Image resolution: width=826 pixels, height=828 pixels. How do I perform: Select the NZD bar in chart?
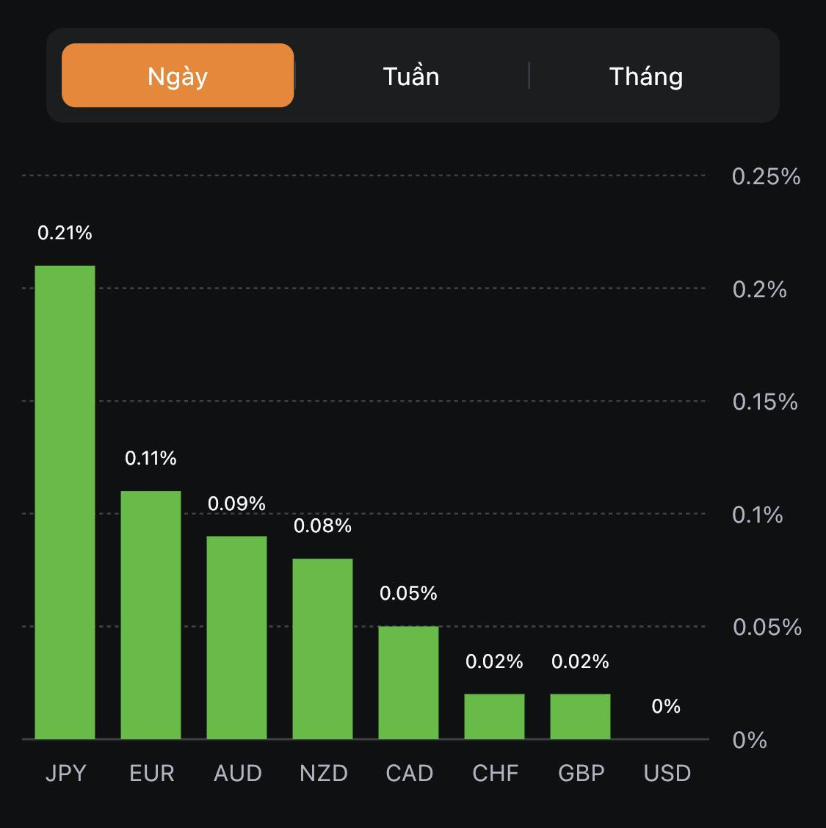tap(322, 648)
